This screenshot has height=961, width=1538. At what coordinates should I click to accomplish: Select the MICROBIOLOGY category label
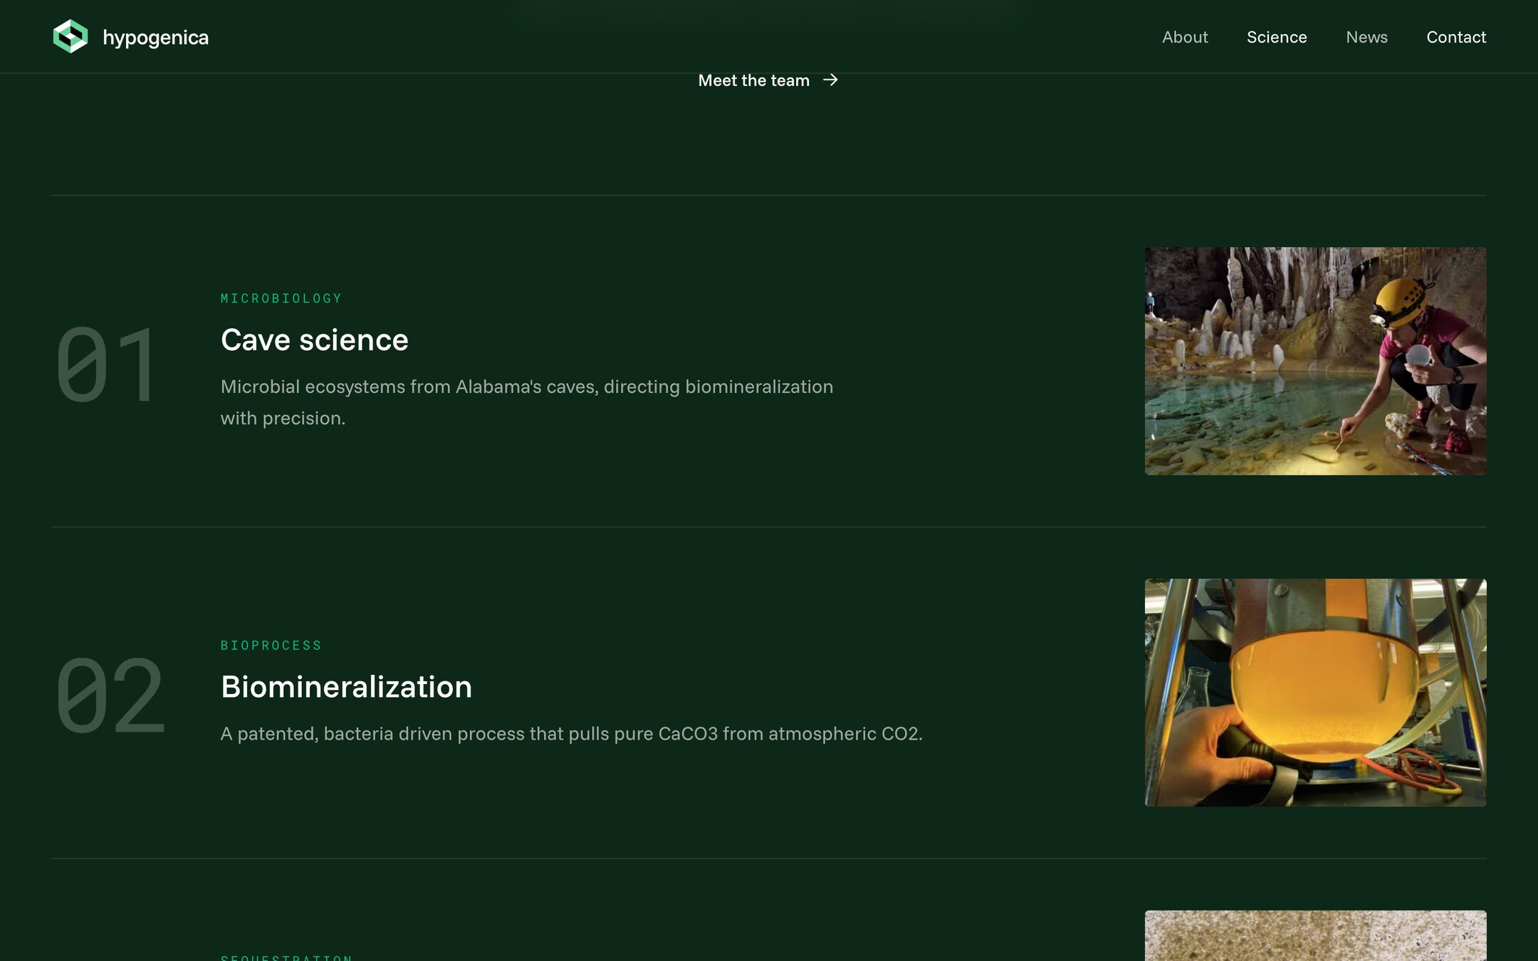coord(281,298)
